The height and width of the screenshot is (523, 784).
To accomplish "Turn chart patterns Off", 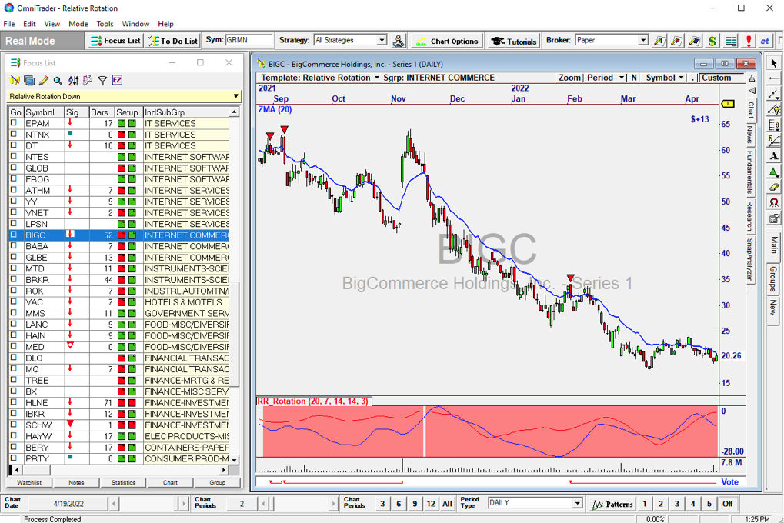I will pos(728,504).
